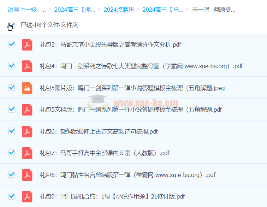
Task: Click the image file icon for 礼包5图片版
Action: coord(27,88)
